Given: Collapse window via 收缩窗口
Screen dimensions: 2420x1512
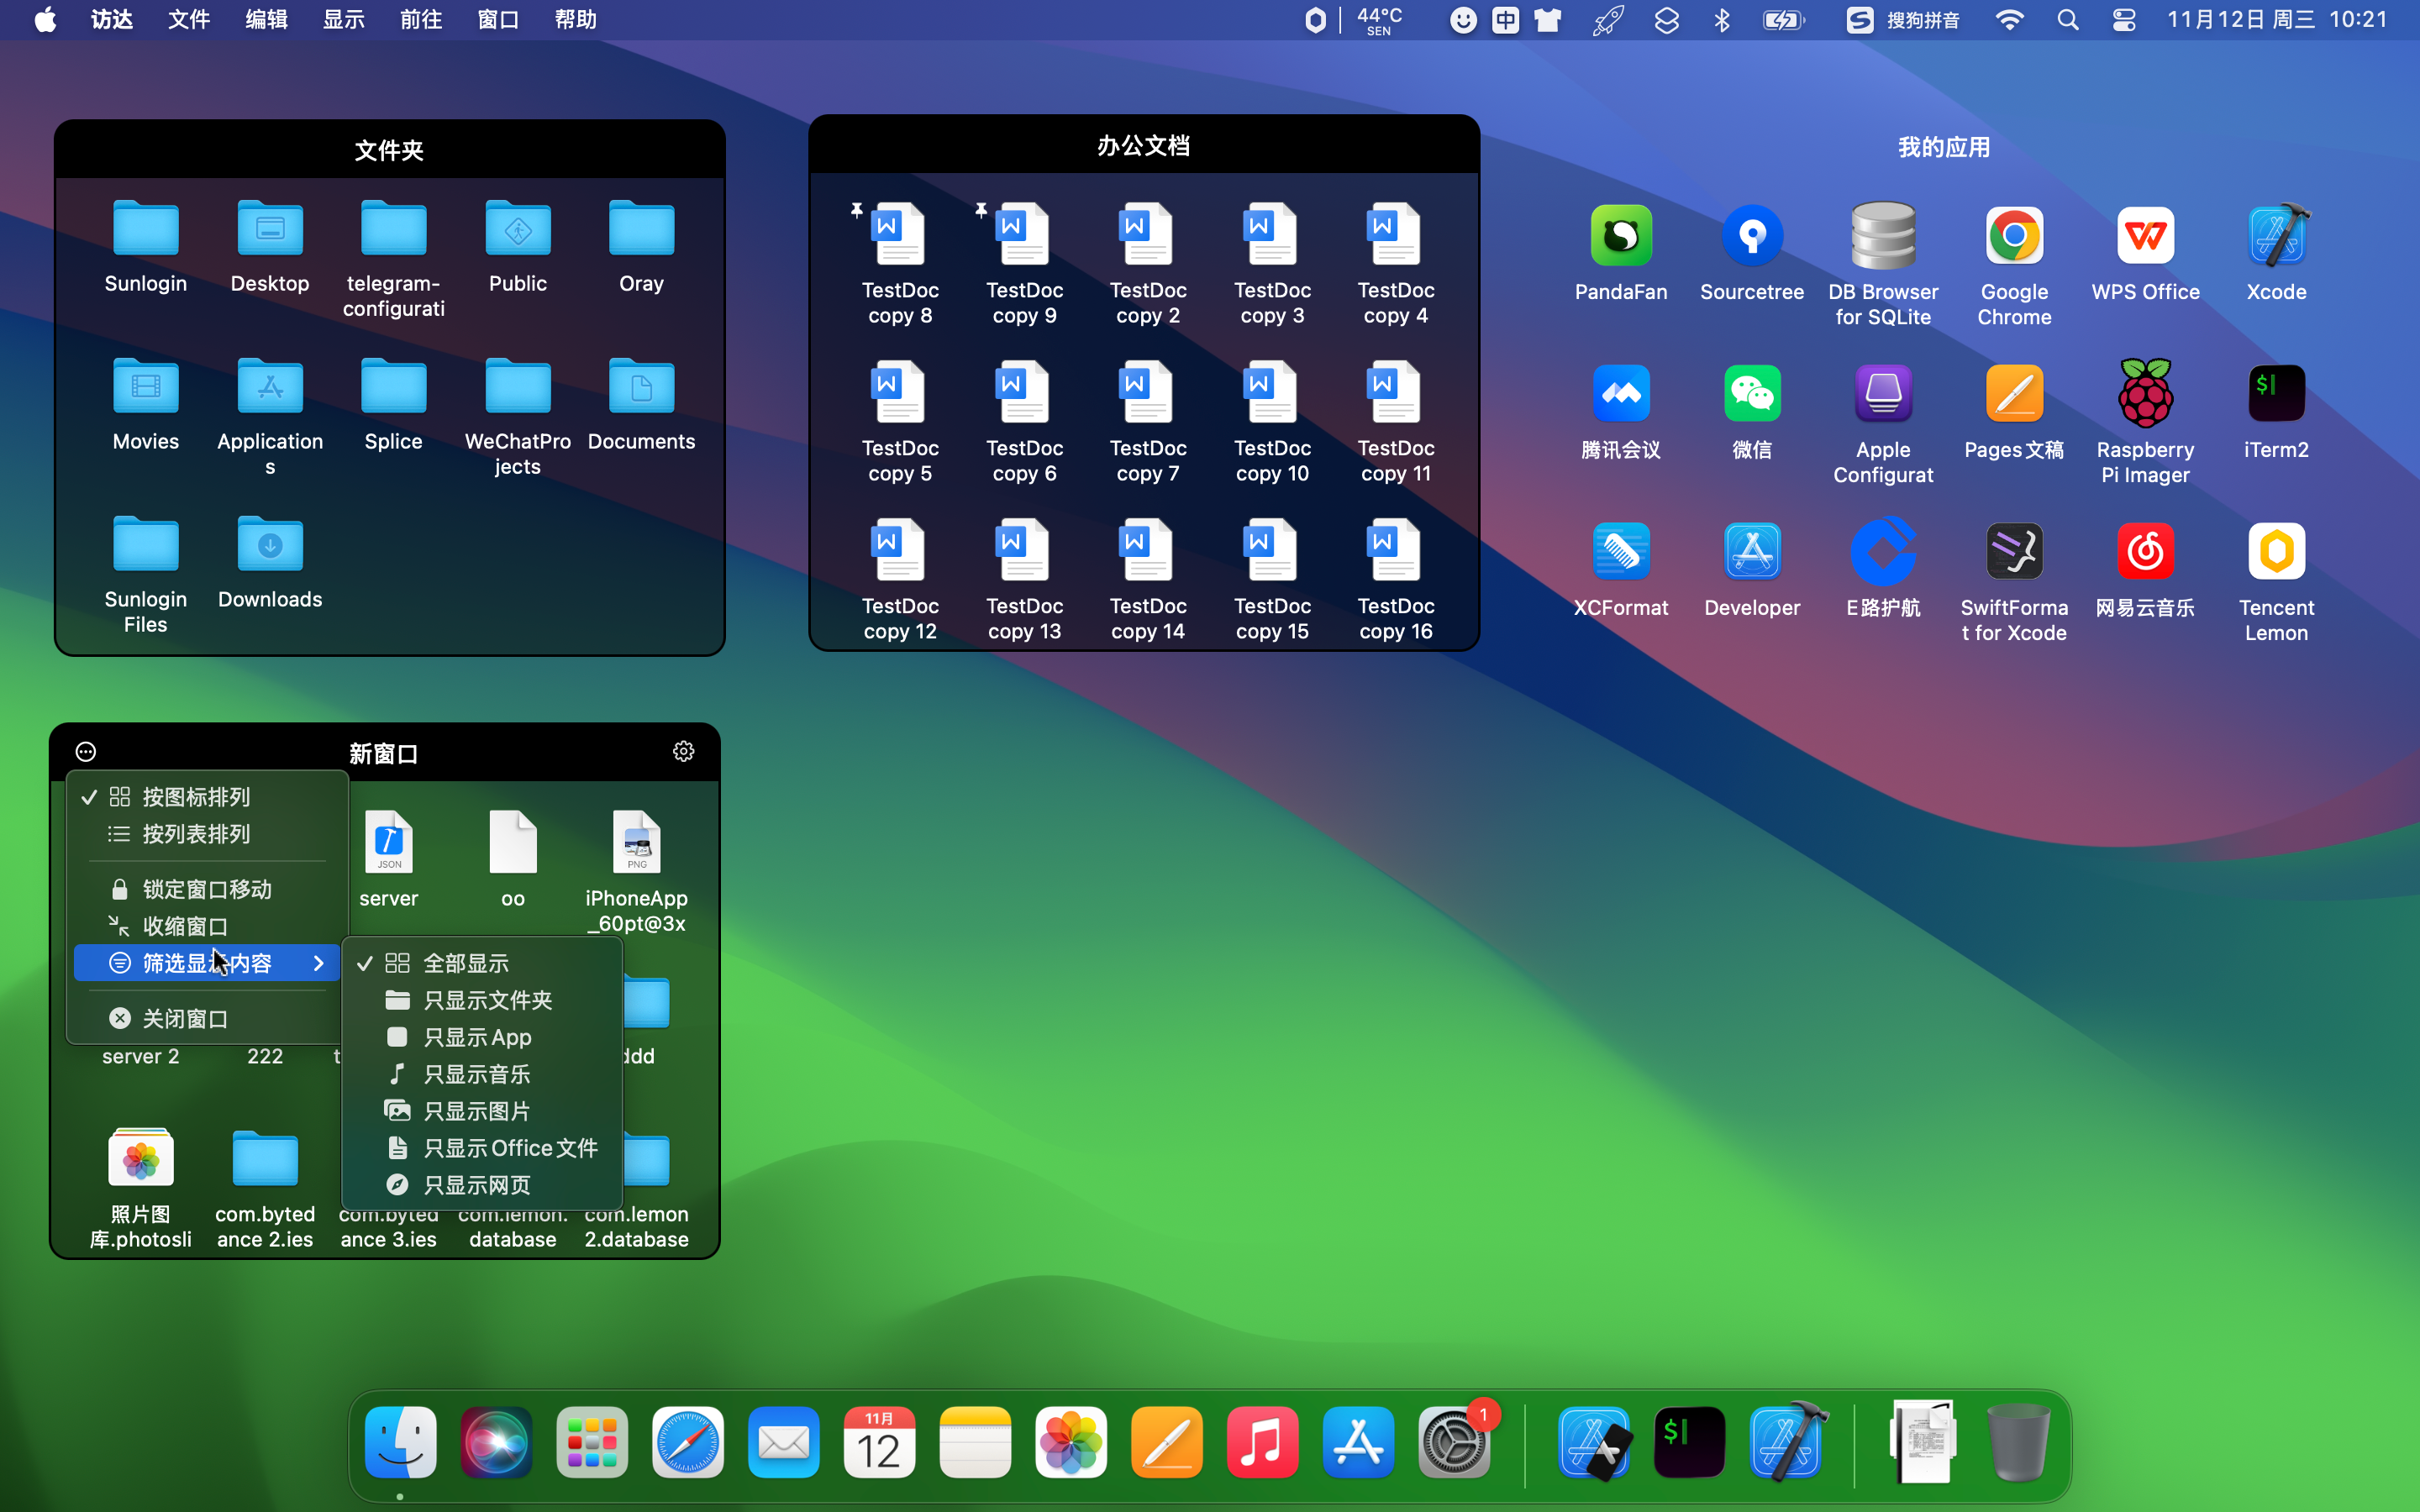Looking at the screenshot, I should [185, 926].
